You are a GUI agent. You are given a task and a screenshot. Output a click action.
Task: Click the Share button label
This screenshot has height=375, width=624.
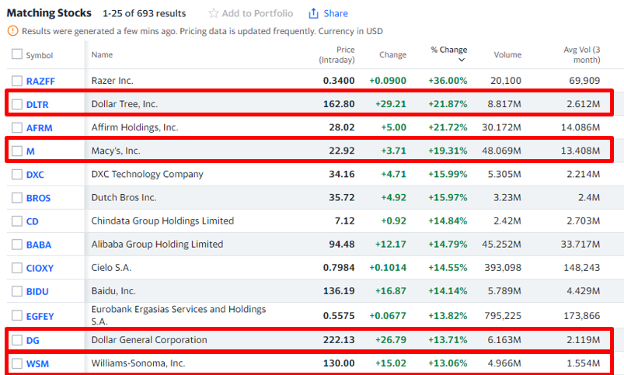pos(336,13)
